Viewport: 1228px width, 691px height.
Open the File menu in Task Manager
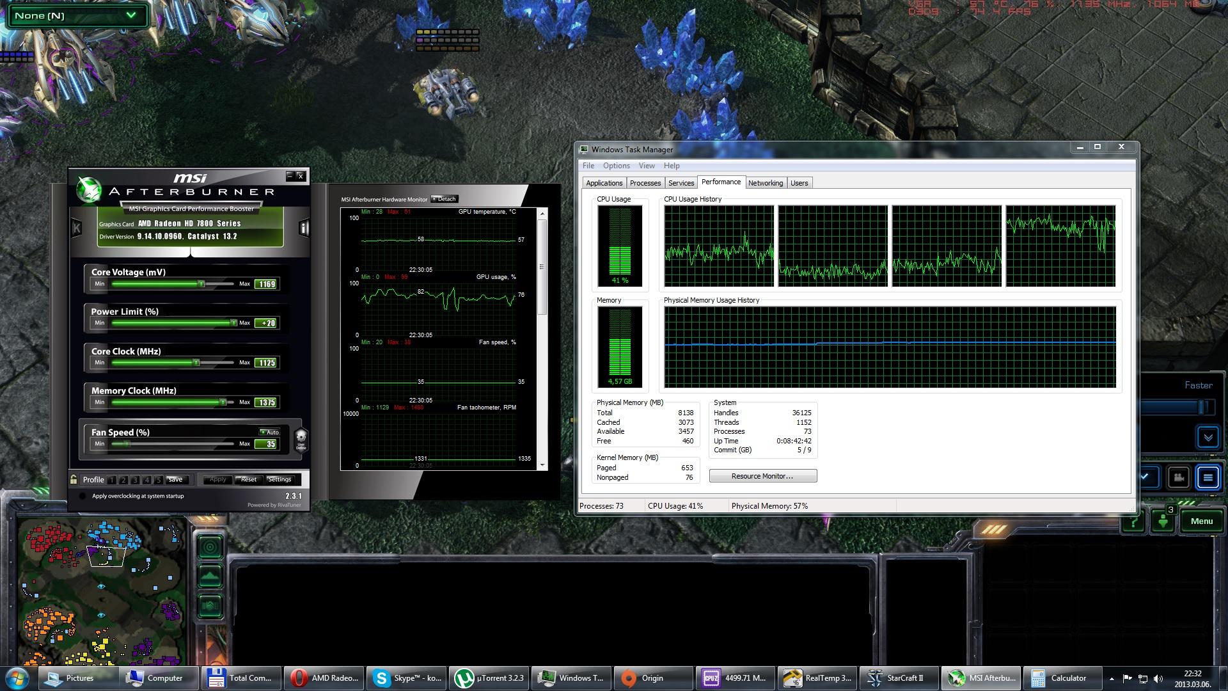coord(588,166)
